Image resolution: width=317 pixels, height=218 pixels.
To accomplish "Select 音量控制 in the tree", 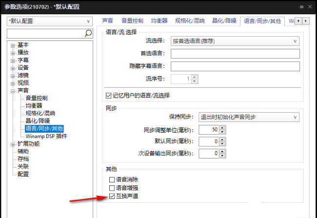I will (37, 98).
